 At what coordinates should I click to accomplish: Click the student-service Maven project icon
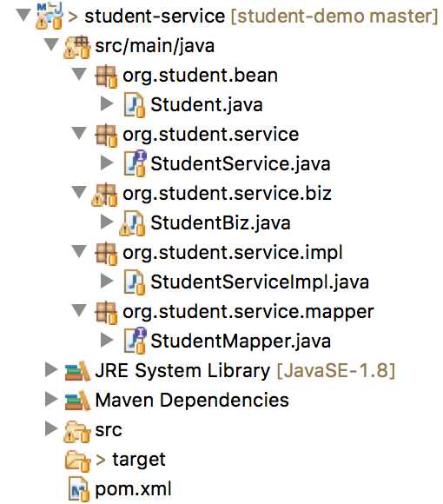[x=49, y=16]
